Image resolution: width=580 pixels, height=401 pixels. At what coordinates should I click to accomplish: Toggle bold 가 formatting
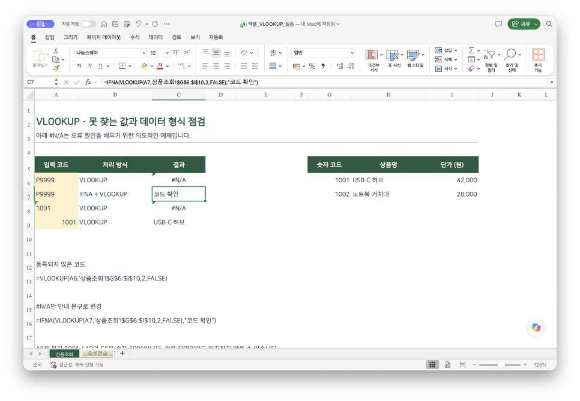pos(79,66)
